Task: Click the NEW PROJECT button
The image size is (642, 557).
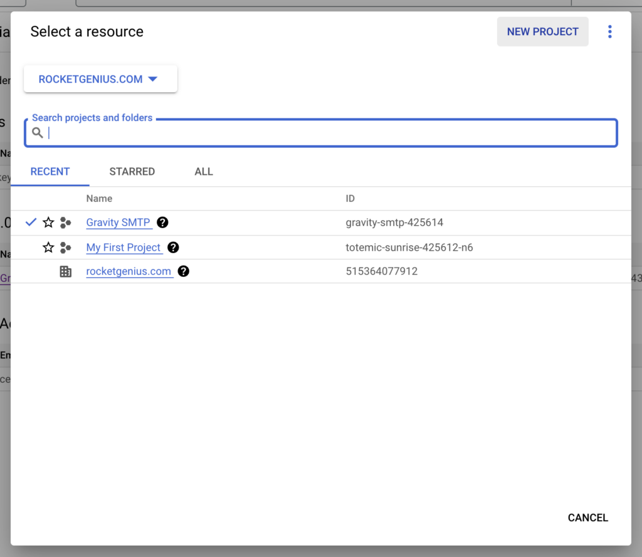Action: click(542, 31)
